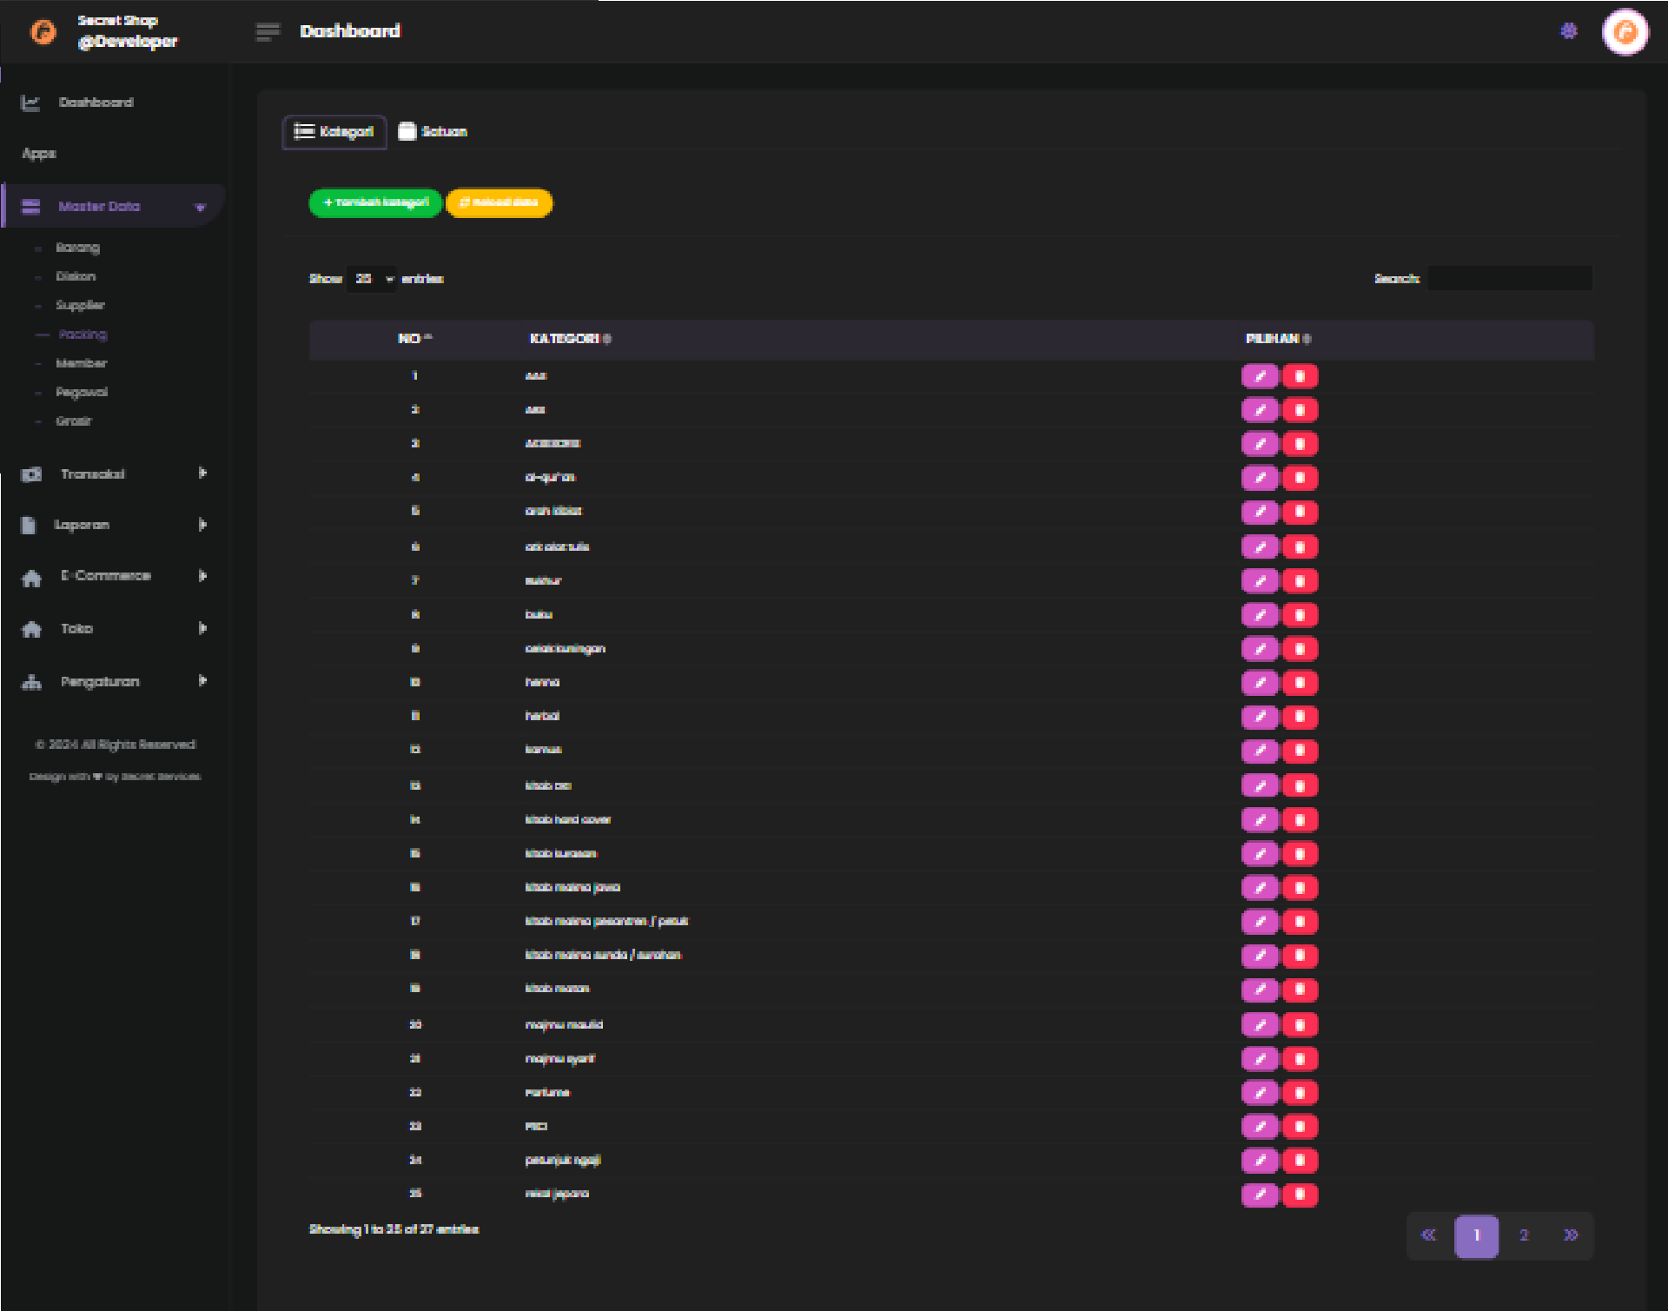1668x1311 pixels.
Task: Click the green Tambah kategori button
Action: (x=375, y=203)
